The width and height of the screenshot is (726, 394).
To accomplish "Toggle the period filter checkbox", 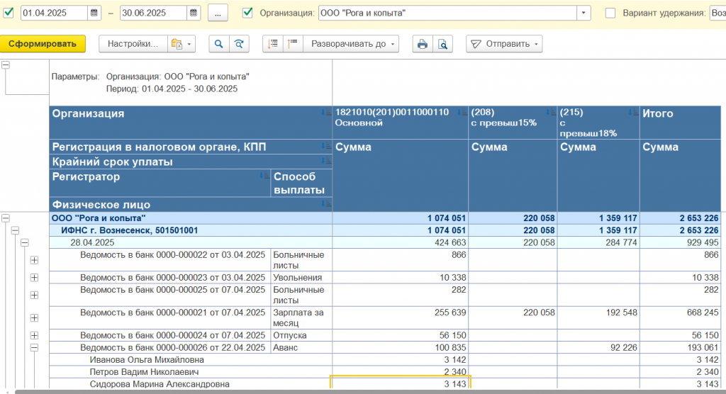I will pyautogui.click(x=9, y=12).
